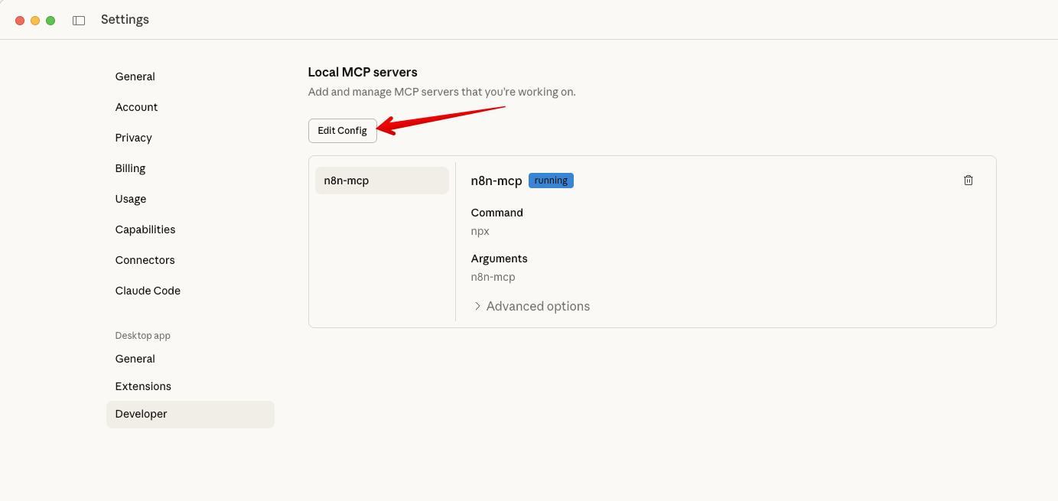This screenshot has width=1058, height=501.
Task: Click the trash icon to delete n8n-mcp
Action: click(x=968, y=181)
